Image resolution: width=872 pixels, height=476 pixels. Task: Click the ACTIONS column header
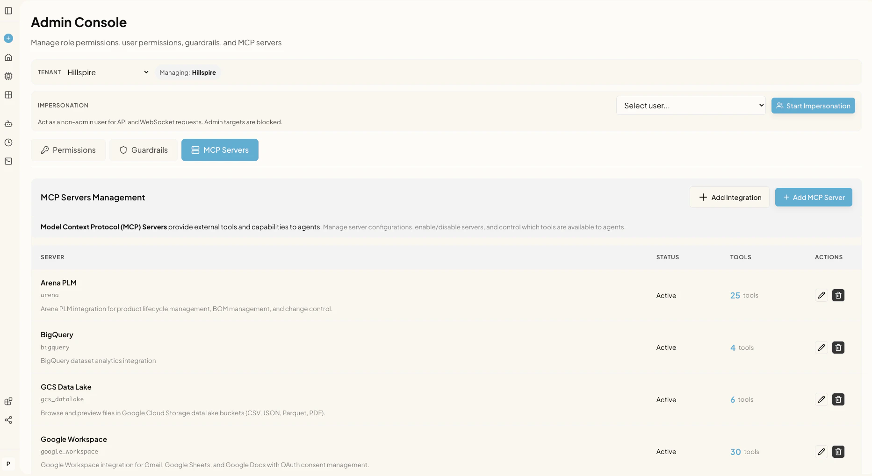click(829, 257)
